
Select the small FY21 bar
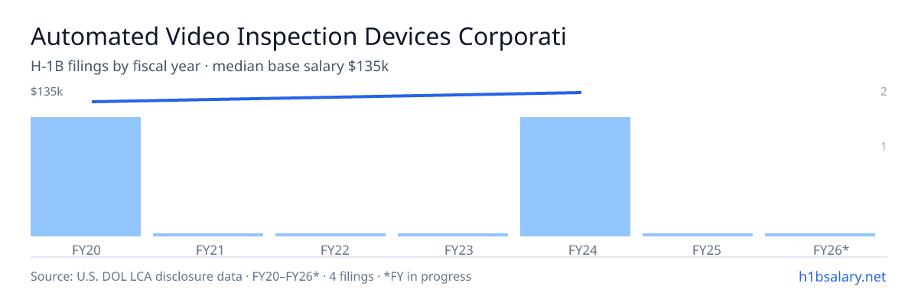click(x=208, y=235)
